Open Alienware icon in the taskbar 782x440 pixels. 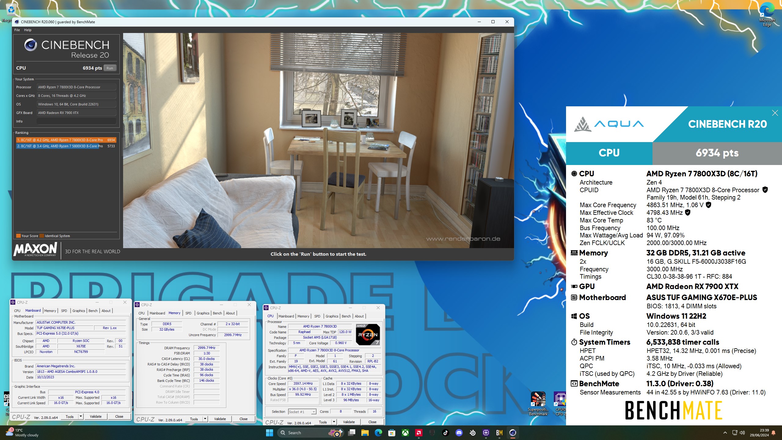432,433
